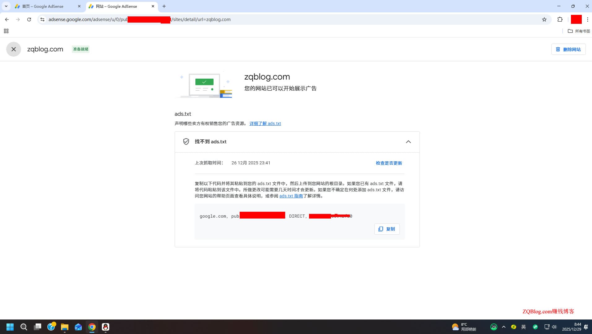Open the clock and date 2025/12/29
This screenshot has height=334, width=592.
[572, 327]
